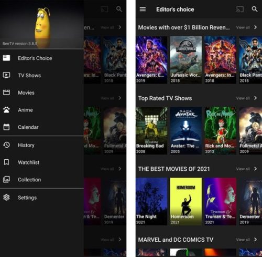This screenshot has width=262, height=257.
Task: Tap the search icon behind the side drawer
Action: 119,9
